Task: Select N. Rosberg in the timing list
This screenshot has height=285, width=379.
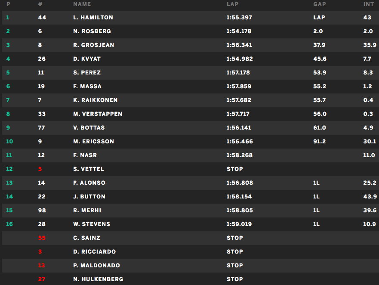Action: [x=92, y=31]
